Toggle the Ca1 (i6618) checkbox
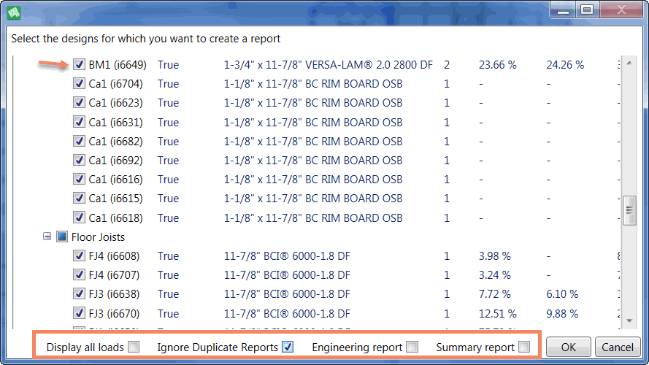 [x=79, y=218]
